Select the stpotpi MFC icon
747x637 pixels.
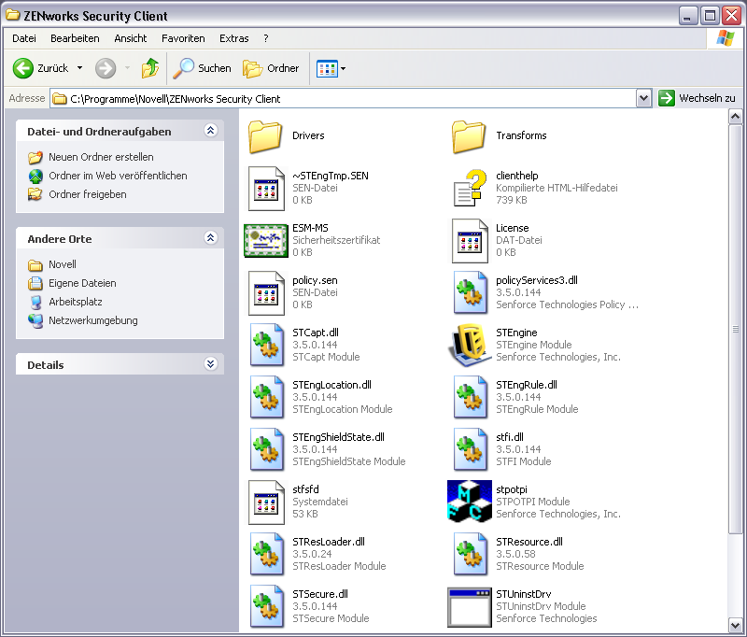(470, 502)
